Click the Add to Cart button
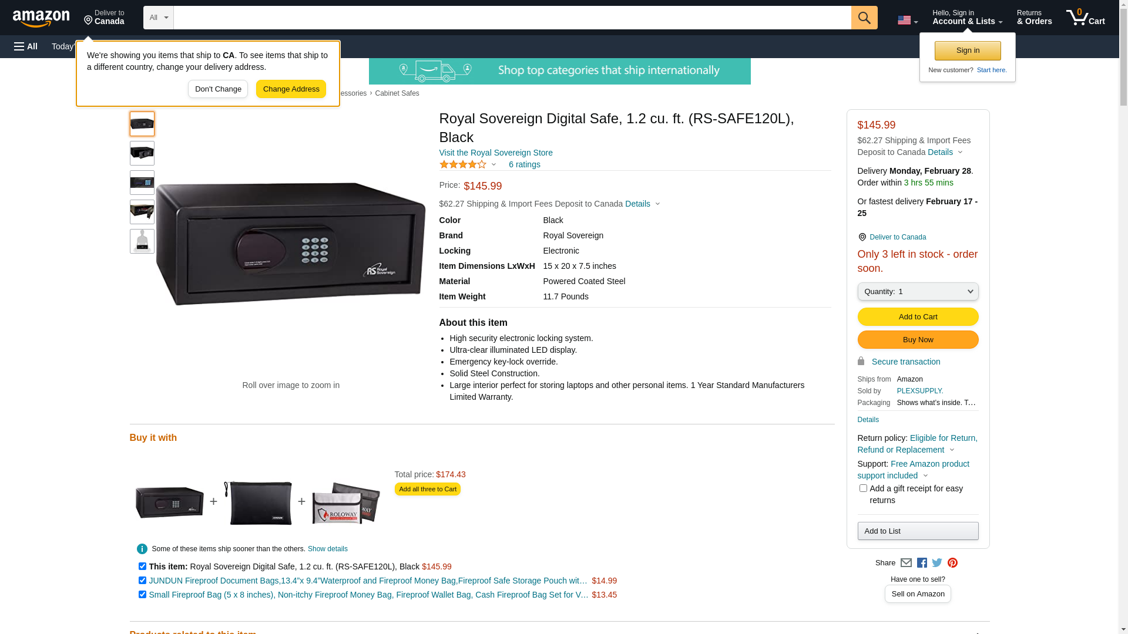The height and width of the screenshot is (634, 1128). [x=918, y=317]
